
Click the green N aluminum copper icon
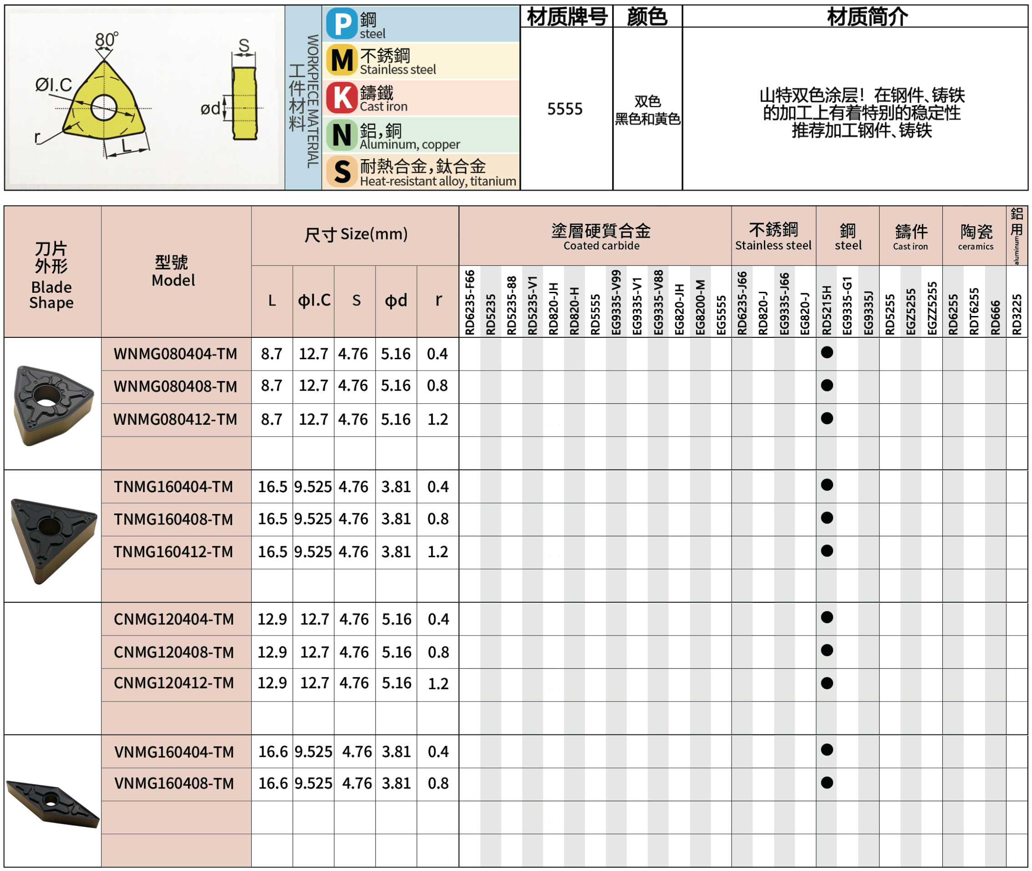point(341,135)
